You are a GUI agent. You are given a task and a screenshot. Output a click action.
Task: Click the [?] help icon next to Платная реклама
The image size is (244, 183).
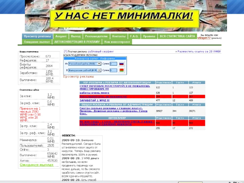[65, 51]
